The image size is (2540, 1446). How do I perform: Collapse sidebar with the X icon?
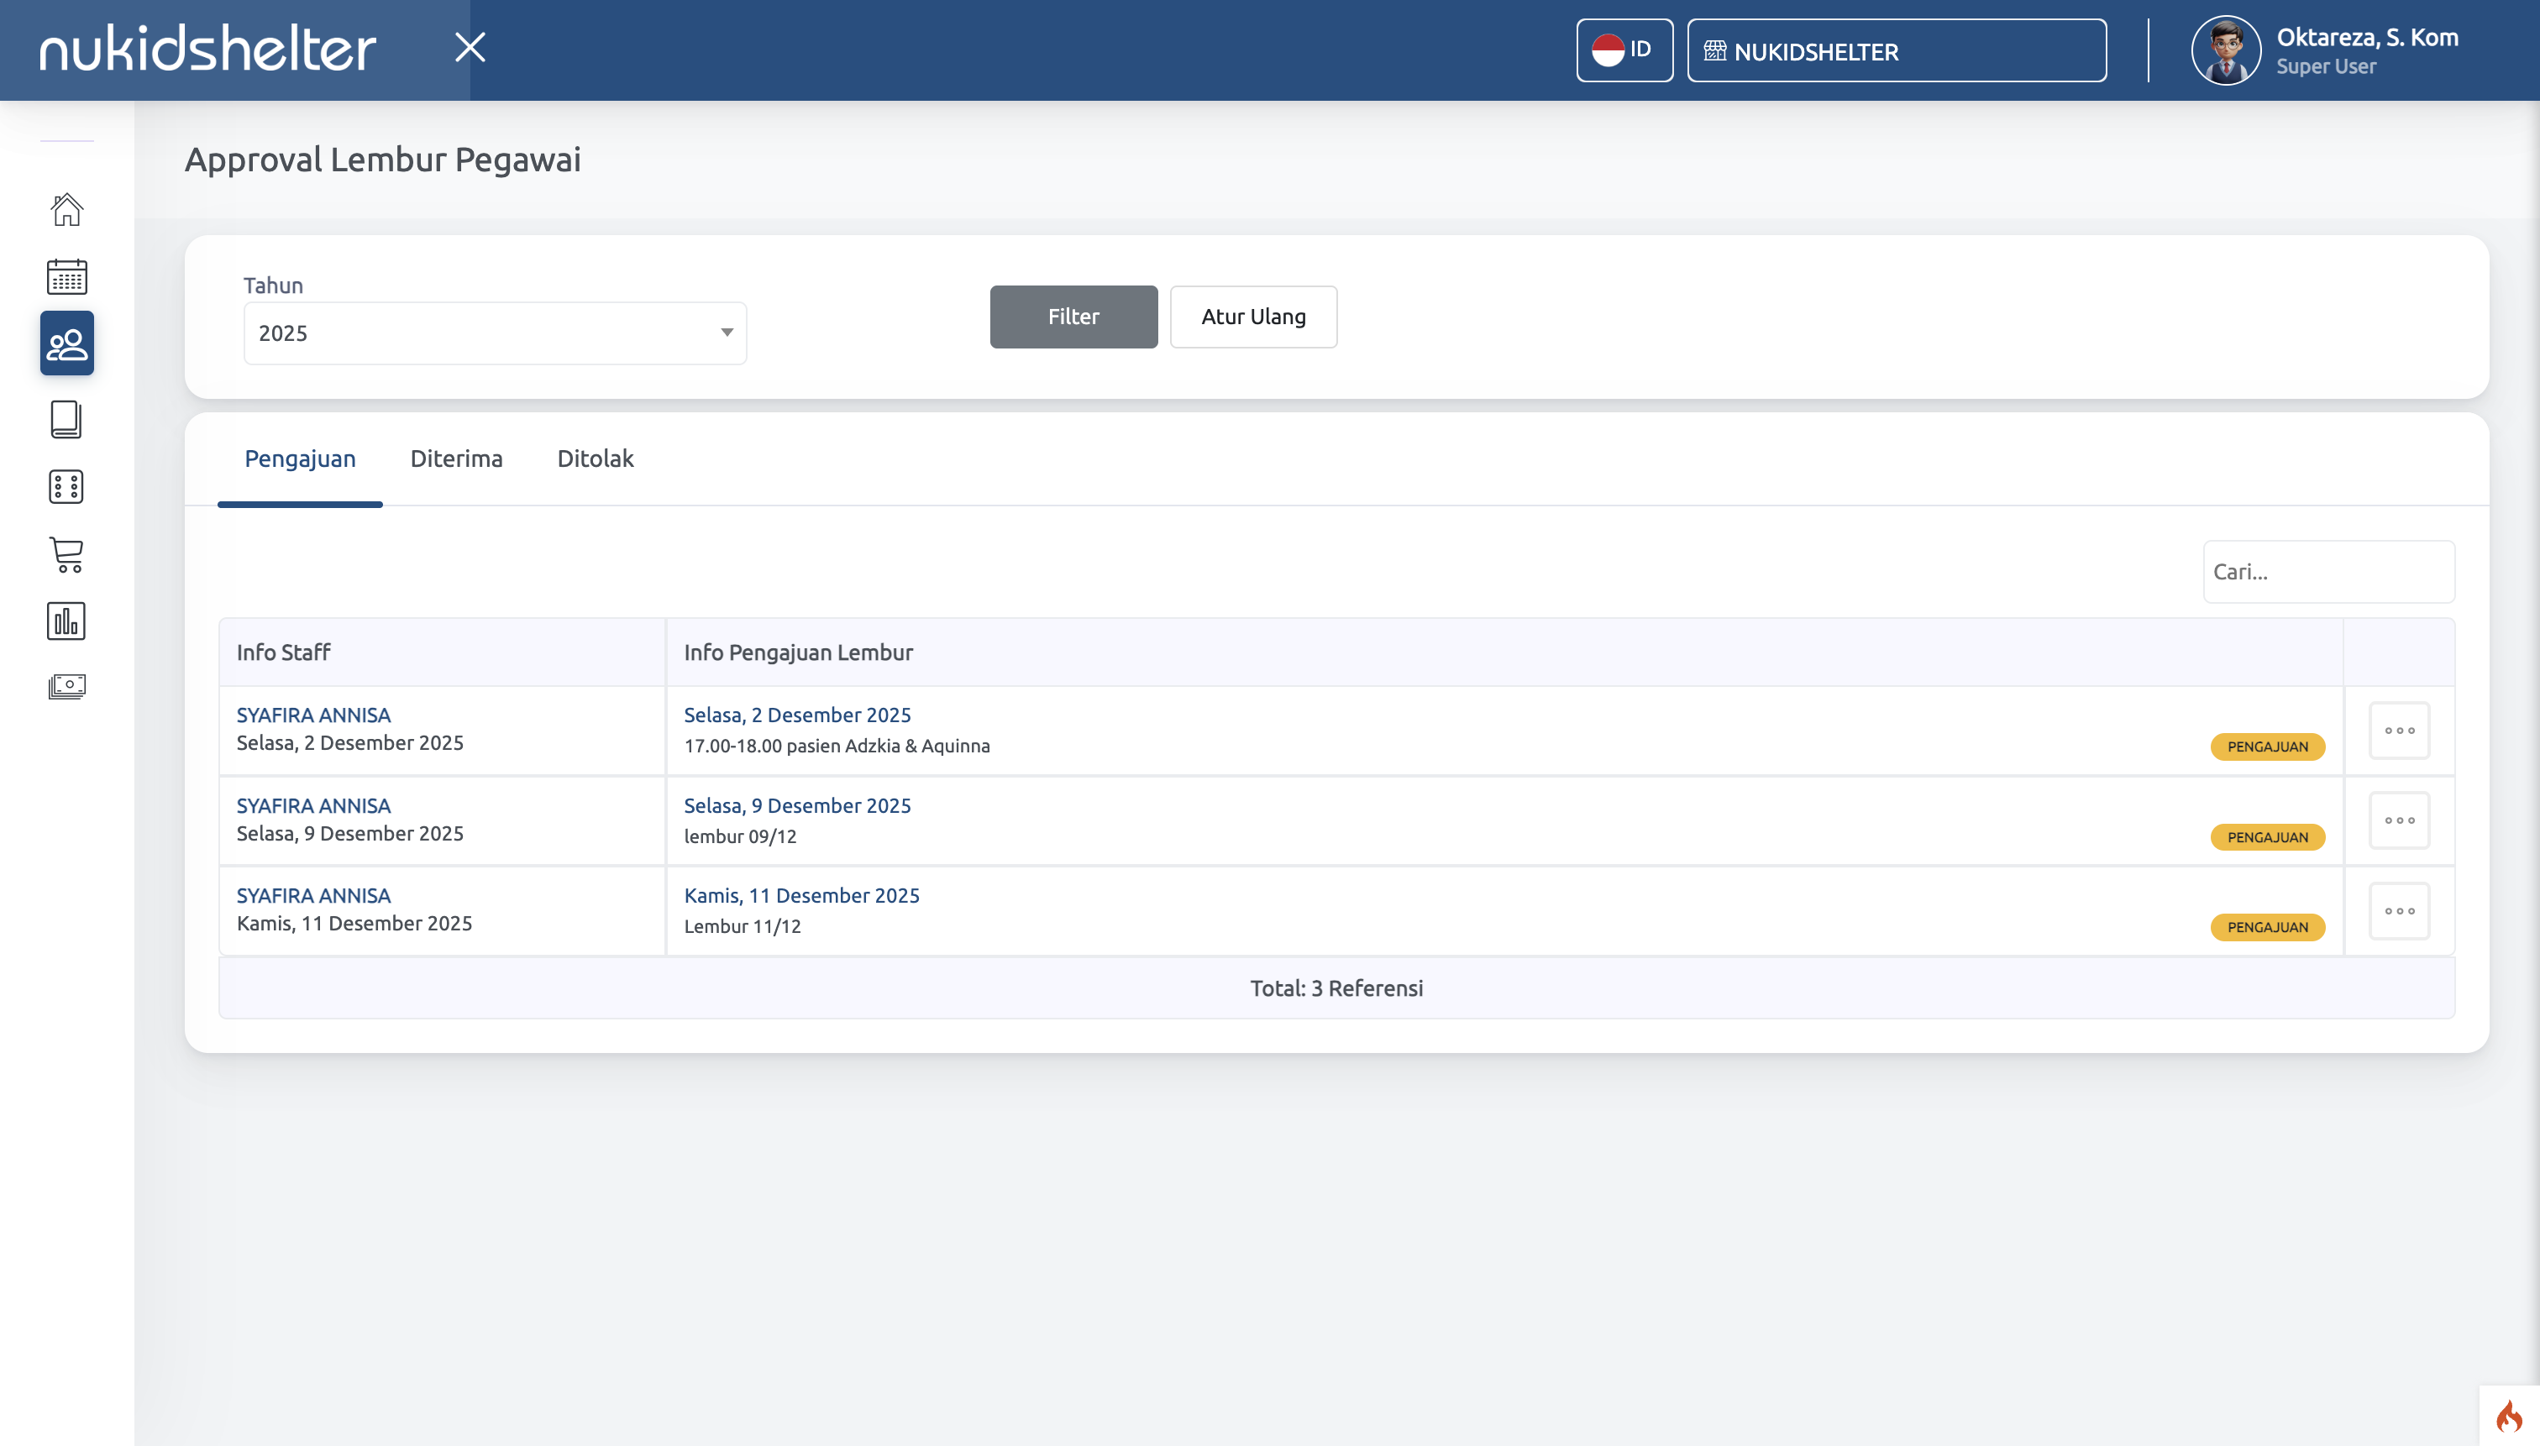[x=470, y=48]
